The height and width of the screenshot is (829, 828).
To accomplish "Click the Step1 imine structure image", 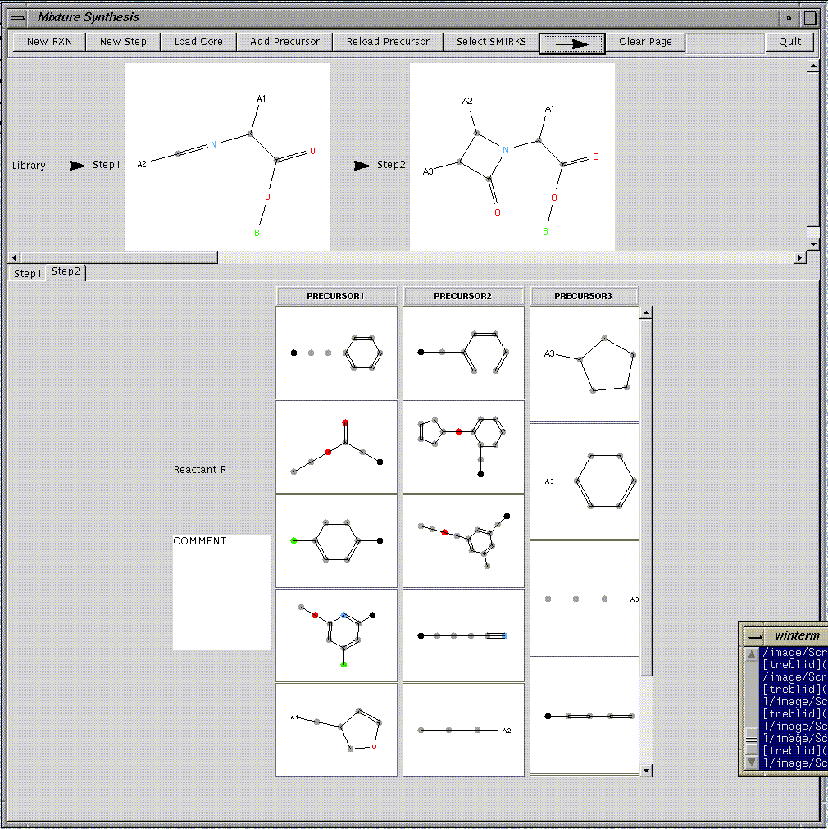I will pyautogui.click(x=228, y=157).
